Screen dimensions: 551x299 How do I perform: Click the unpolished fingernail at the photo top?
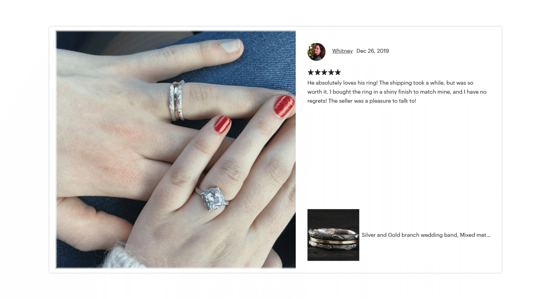[x=230, y=46]
